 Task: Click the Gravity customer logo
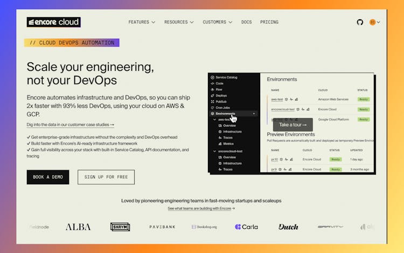330,227
